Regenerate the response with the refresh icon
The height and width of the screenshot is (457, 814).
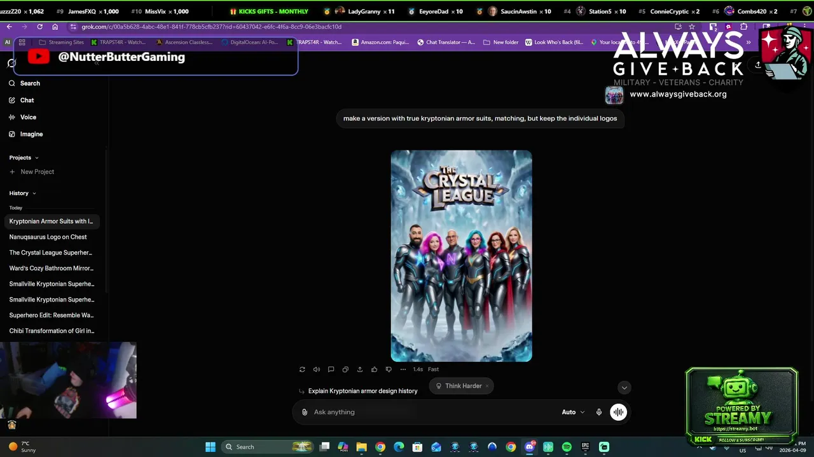click(x=302, y=369)
